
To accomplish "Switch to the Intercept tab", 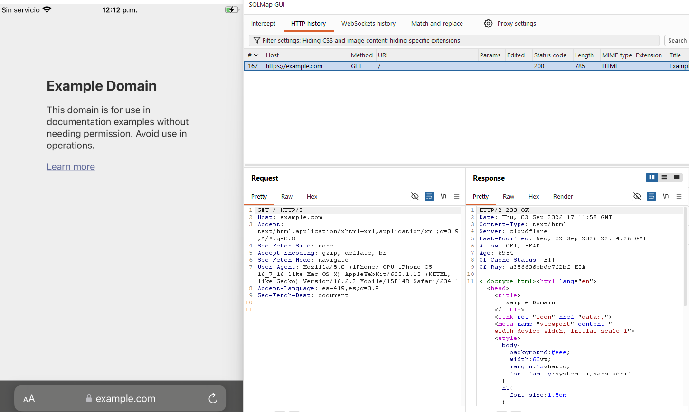I will (x=263, y=23).
